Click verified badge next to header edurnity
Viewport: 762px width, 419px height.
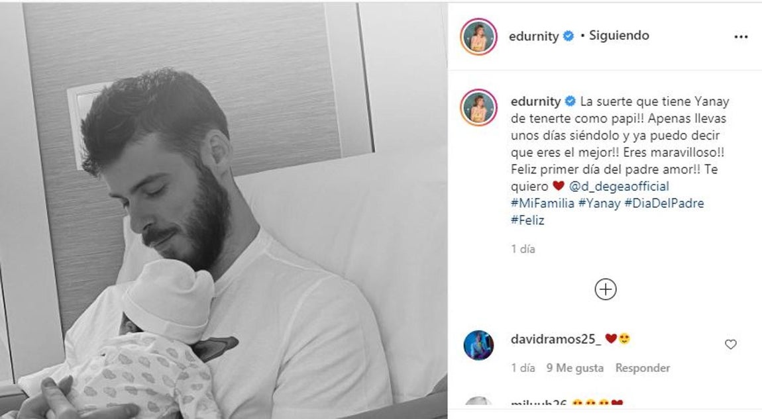[x=568, y=36]
